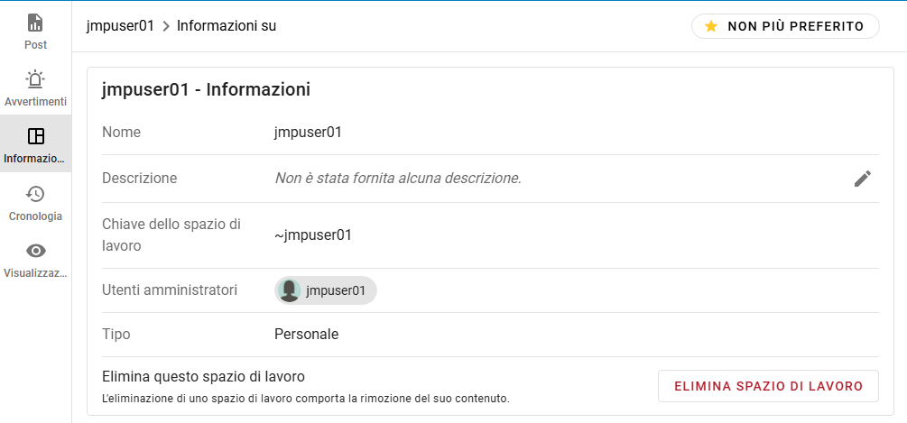Select the Informazioni layout icon
907x423 pixels.
pos(35,136)
